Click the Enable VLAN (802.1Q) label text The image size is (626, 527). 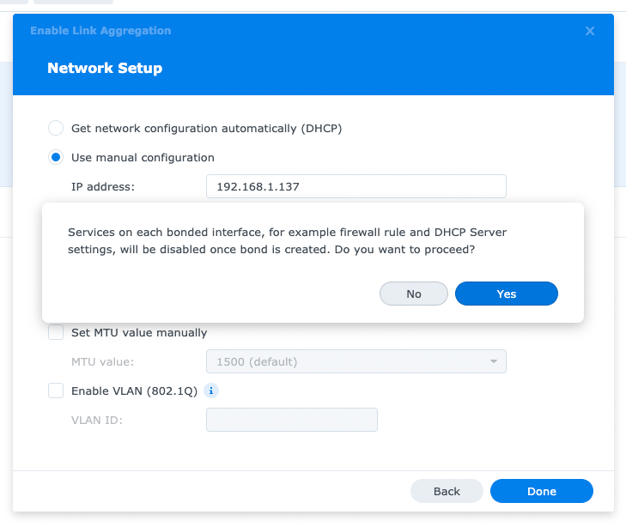pyautogui.click(x=134, y=391)
